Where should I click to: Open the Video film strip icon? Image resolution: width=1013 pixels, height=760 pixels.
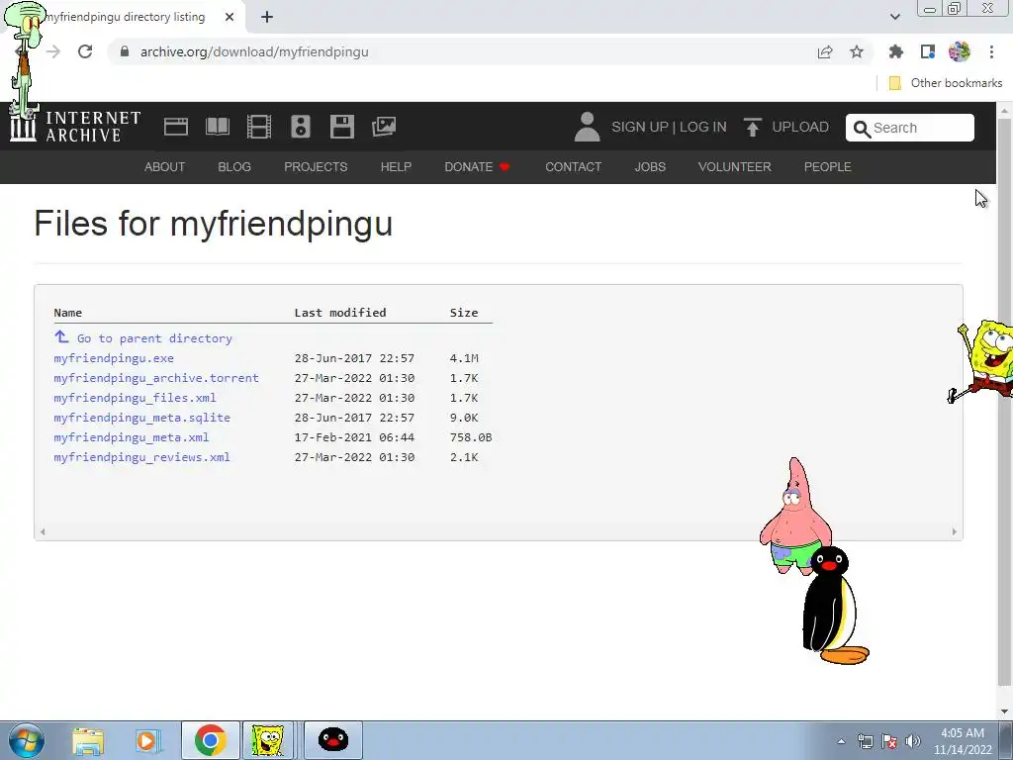pyautogui.click(x=259, y=127)
